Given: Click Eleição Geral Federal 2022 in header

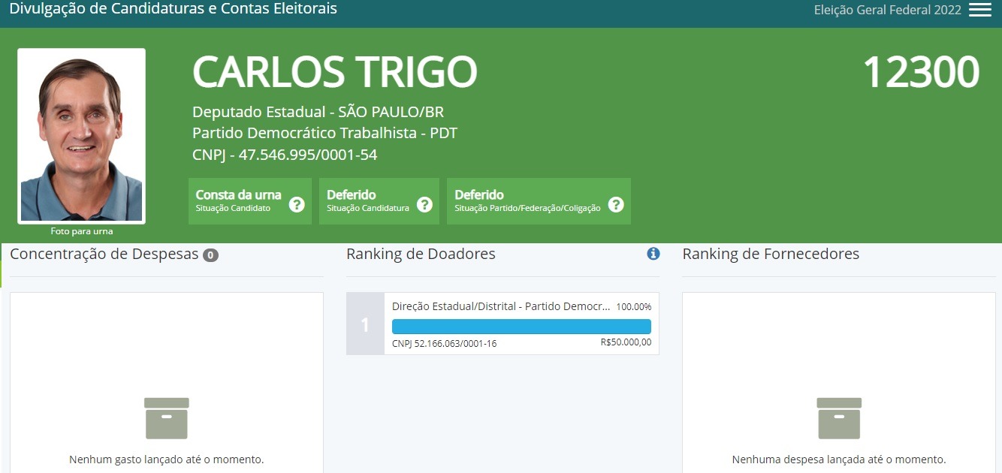Looking at the screenshot, I should [887, 10].
